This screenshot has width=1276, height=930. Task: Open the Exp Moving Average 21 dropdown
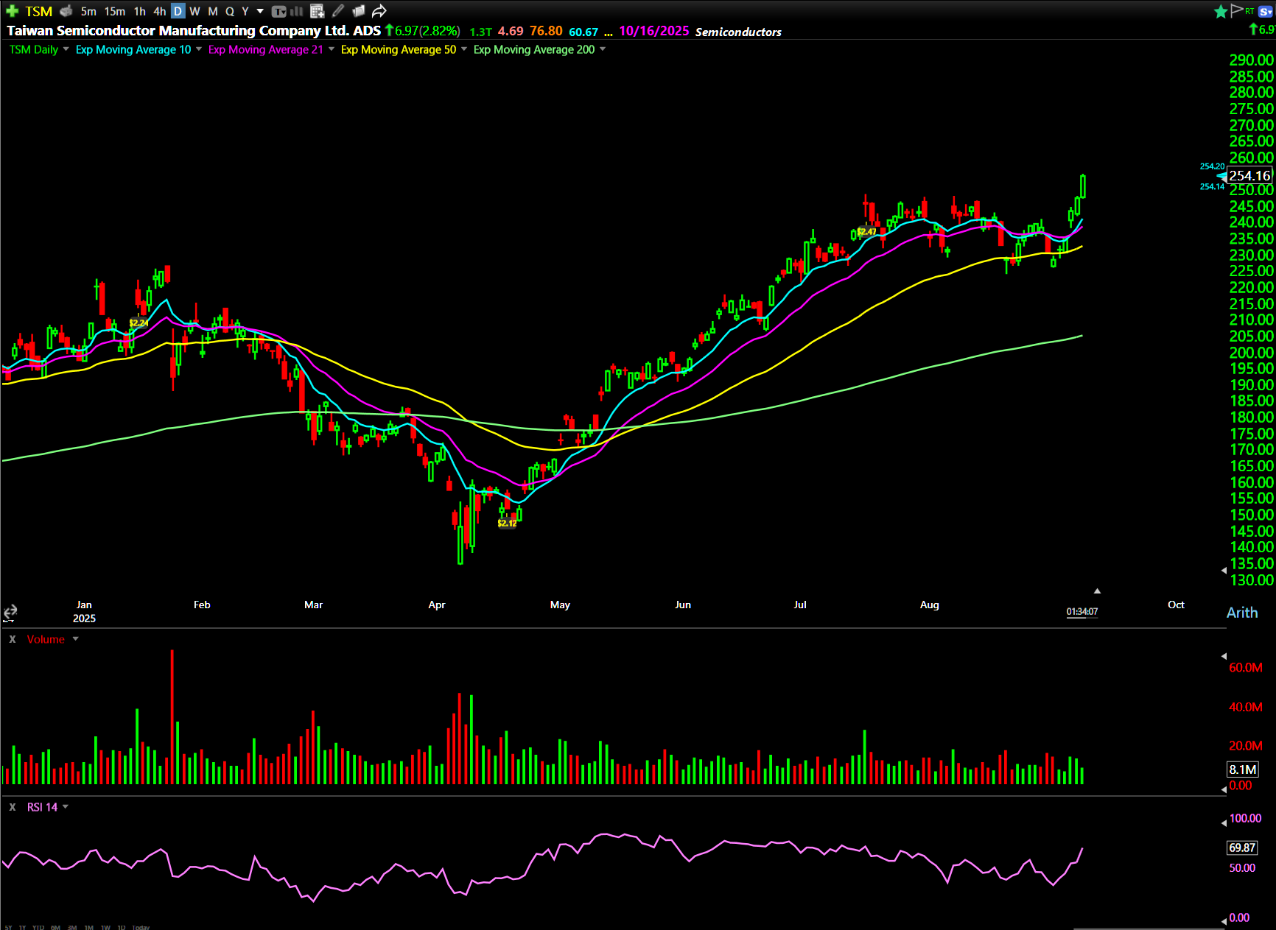point(332,49)
